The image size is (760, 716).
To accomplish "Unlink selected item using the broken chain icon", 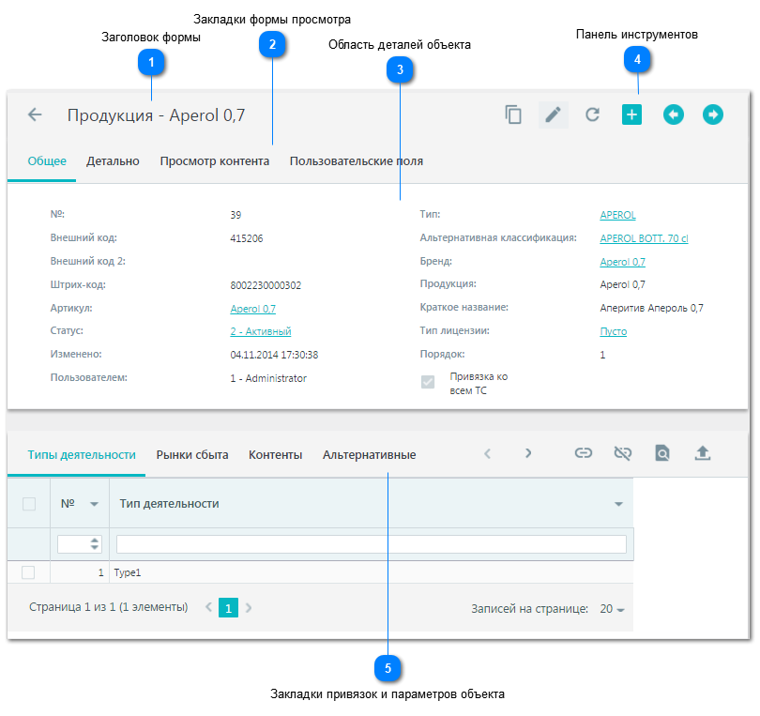I will 622,453.
